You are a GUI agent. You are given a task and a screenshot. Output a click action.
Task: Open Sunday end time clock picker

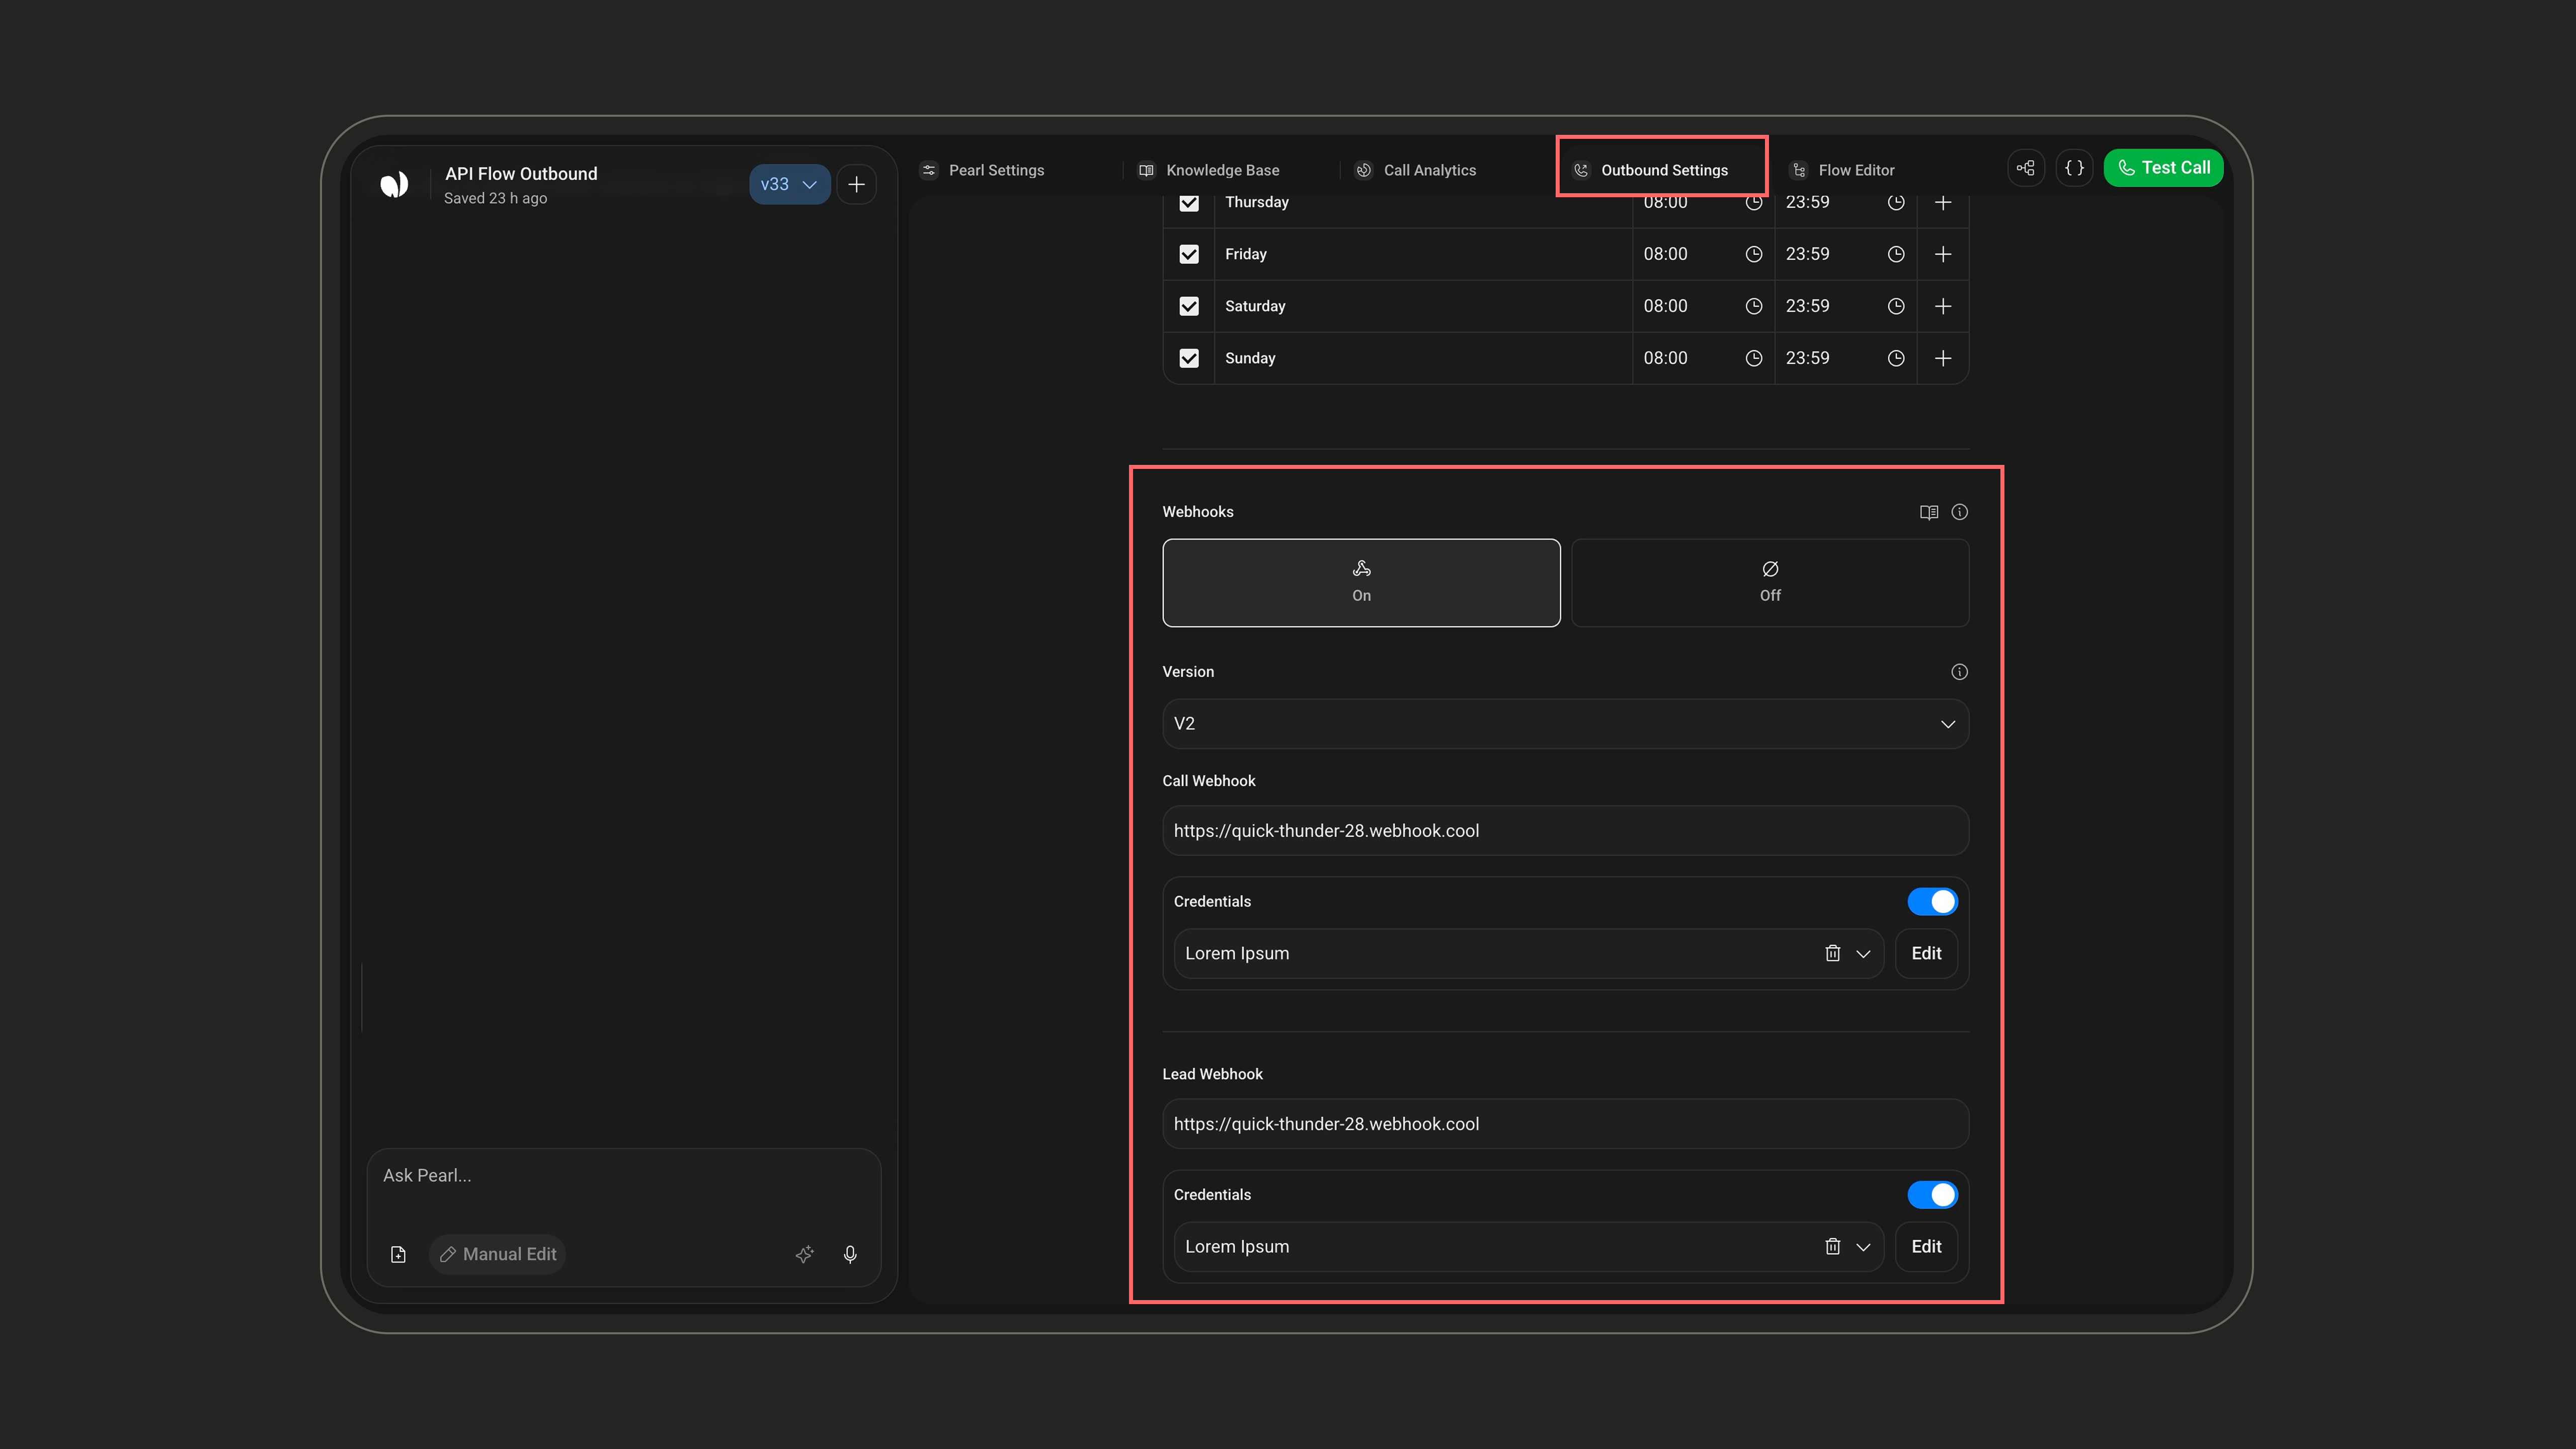click(x=1895, y=358)
